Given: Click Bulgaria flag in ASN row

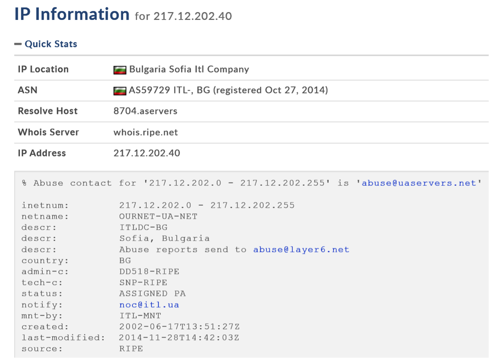Looking at the screenshot, I should point(120,90).
